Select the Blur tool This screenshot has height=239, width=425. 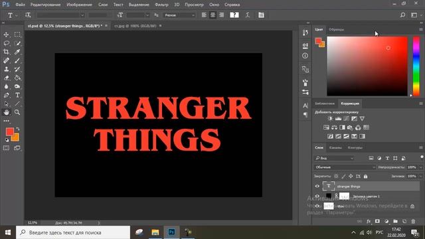6,86
